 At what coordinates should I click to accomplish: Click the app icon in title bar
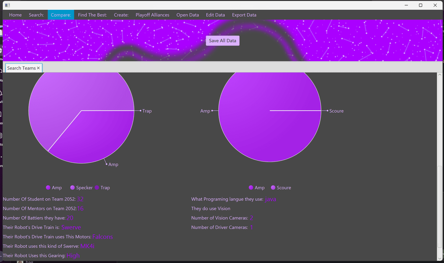click(7, 5)
